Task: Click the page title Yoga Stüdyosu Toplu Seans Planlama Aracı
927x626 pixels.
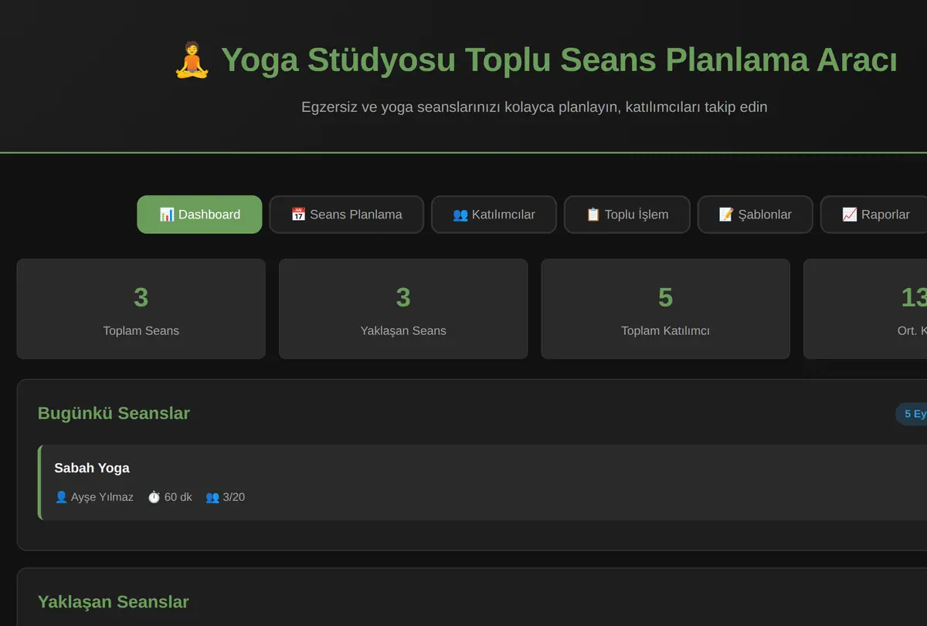Action: point(559,60)
